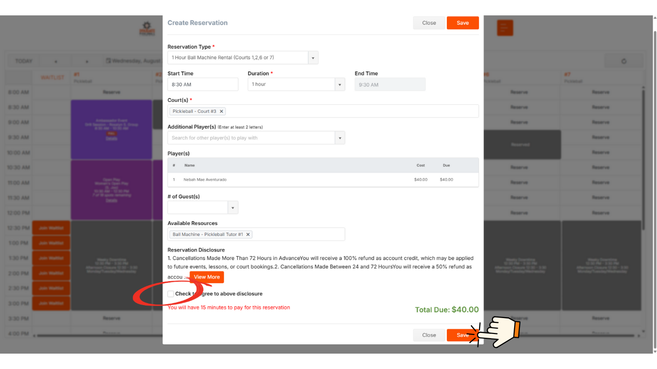The image size is (657, 369).
Task: Open the Duration dropdown
Action: click(340, 84)
